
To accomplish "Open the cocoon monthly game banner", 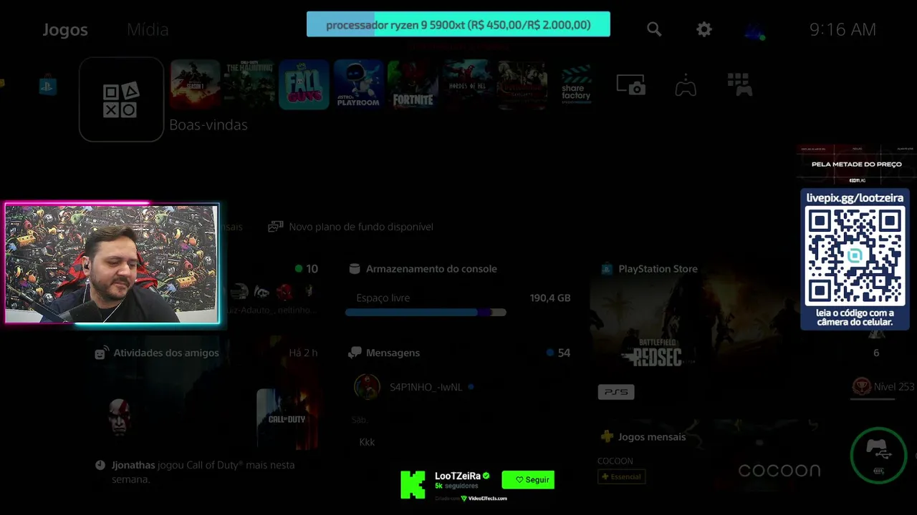I will [779, 470].
